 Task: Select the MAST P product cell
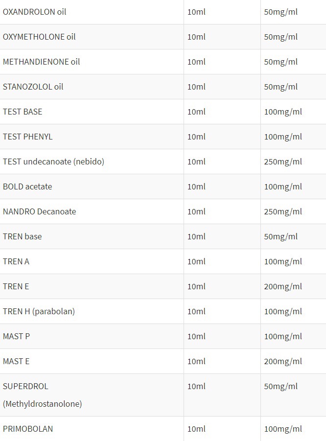[16, 336]
